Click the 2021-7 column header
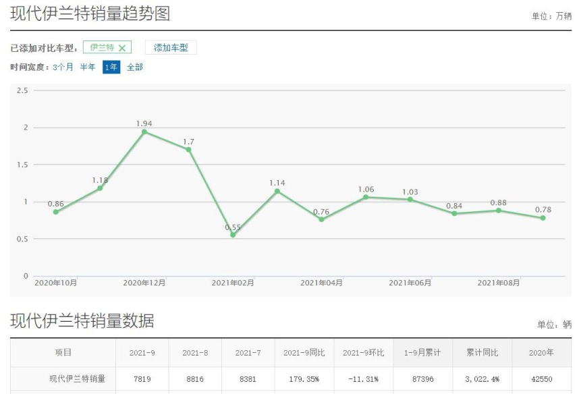The width and height of the screenshot is (575, 394). pyautogui.click(x=248, y=353)
